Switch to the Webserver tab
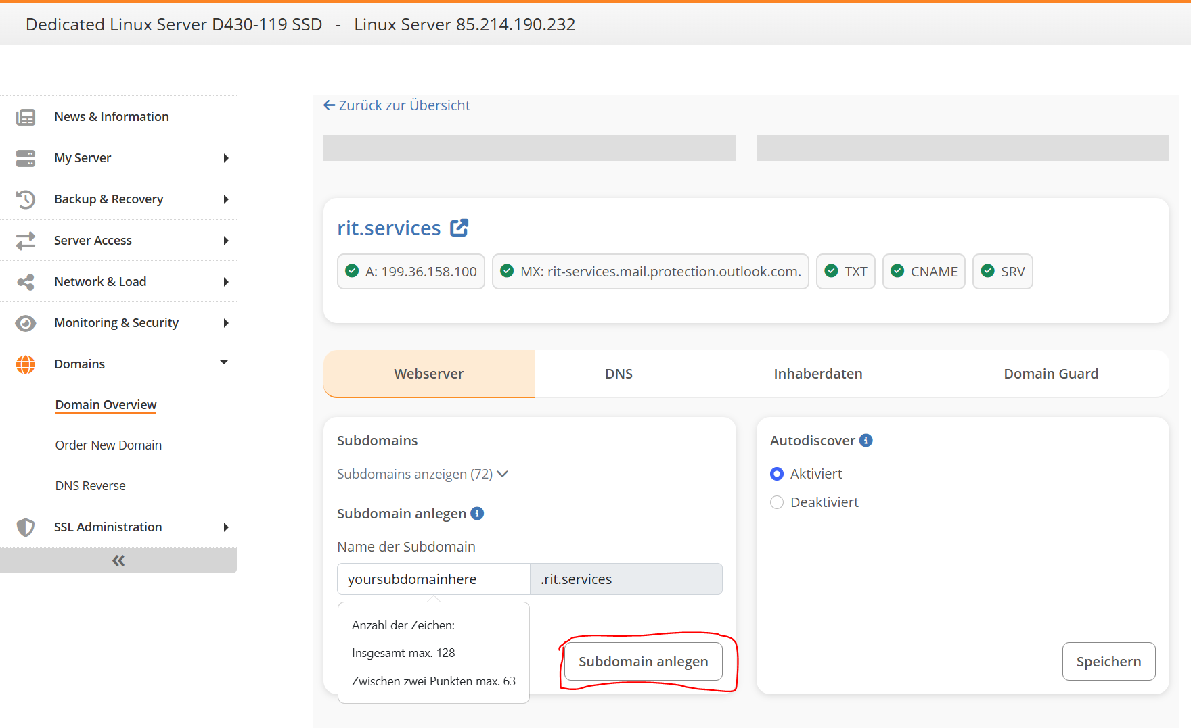The image size is (1191, 728). click(429, 374)
